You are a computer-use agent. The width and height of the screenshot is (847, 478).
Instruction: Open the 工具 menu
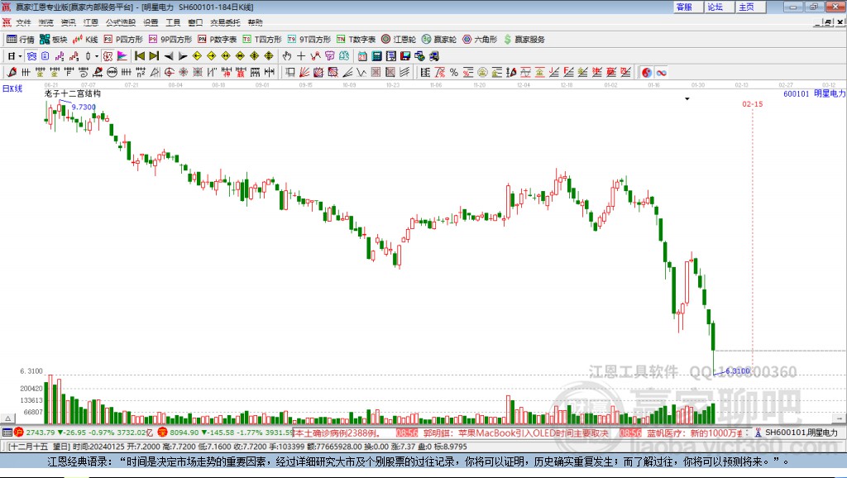(173, 22)
